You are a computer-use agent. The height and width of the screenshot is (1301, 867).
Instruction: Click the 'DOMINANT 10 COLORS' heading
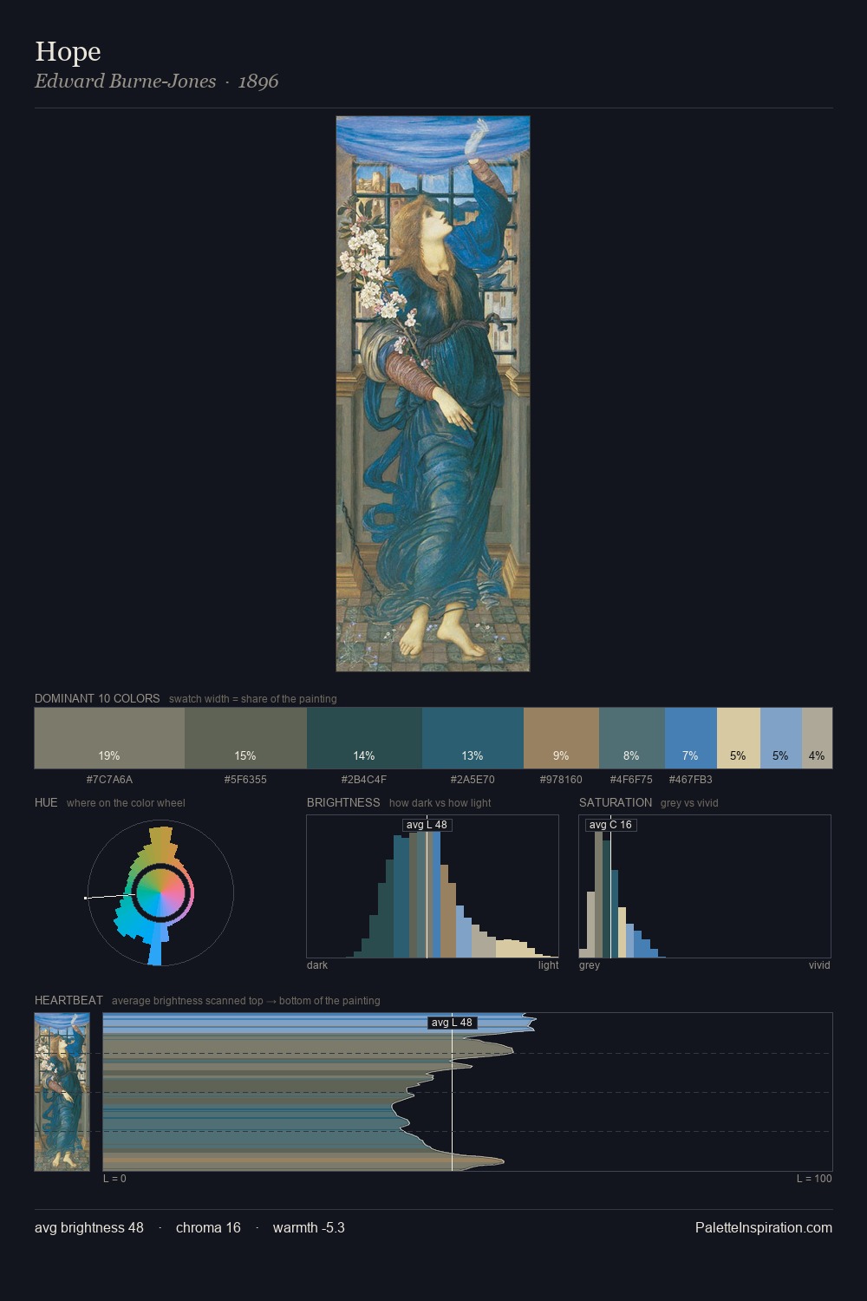pyautogui.click(x=97, y=698)
